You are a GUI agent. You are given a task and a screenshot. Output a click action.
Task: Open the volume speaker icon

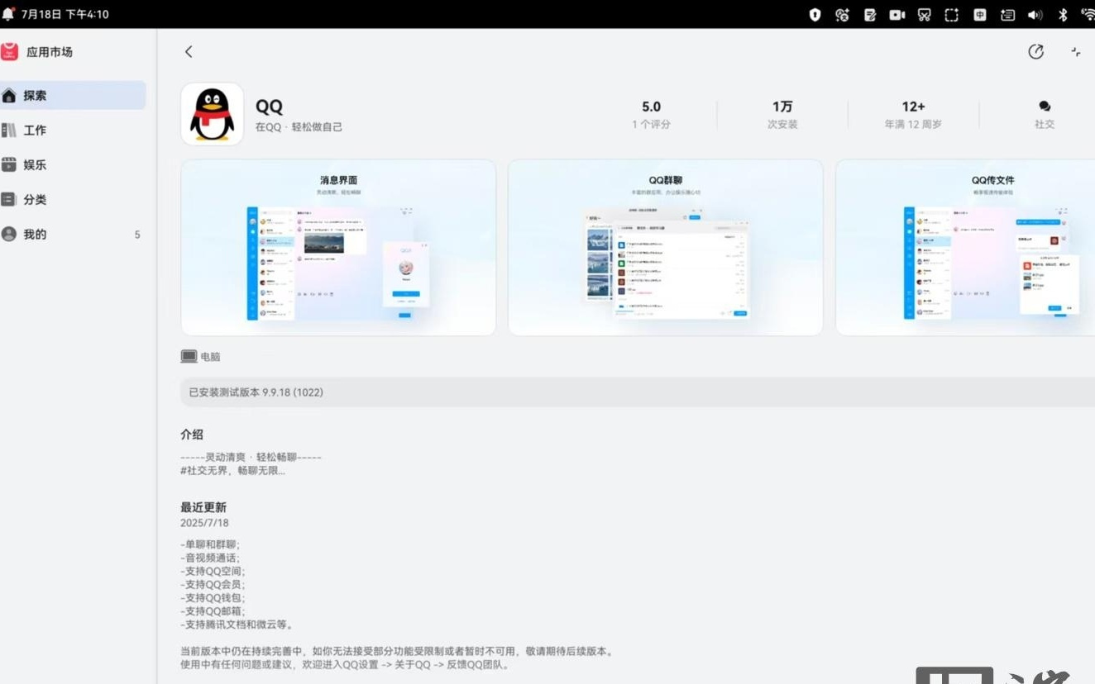[1035, 14]
